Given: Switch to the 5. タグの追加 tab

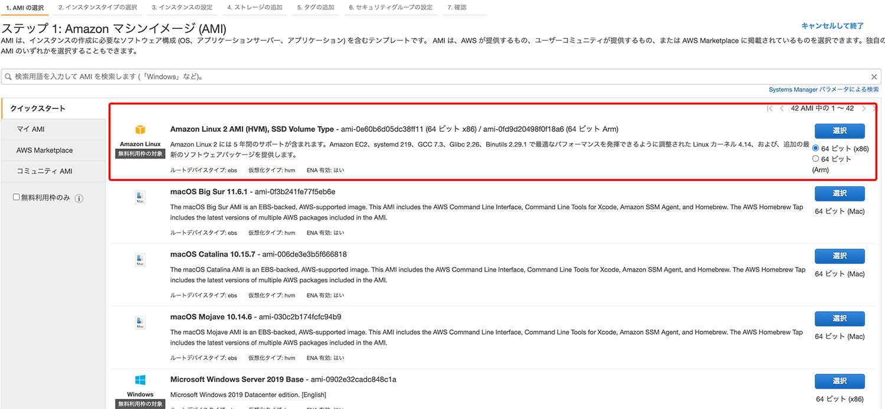Looking at the screenshot, I should pos(316,8).
